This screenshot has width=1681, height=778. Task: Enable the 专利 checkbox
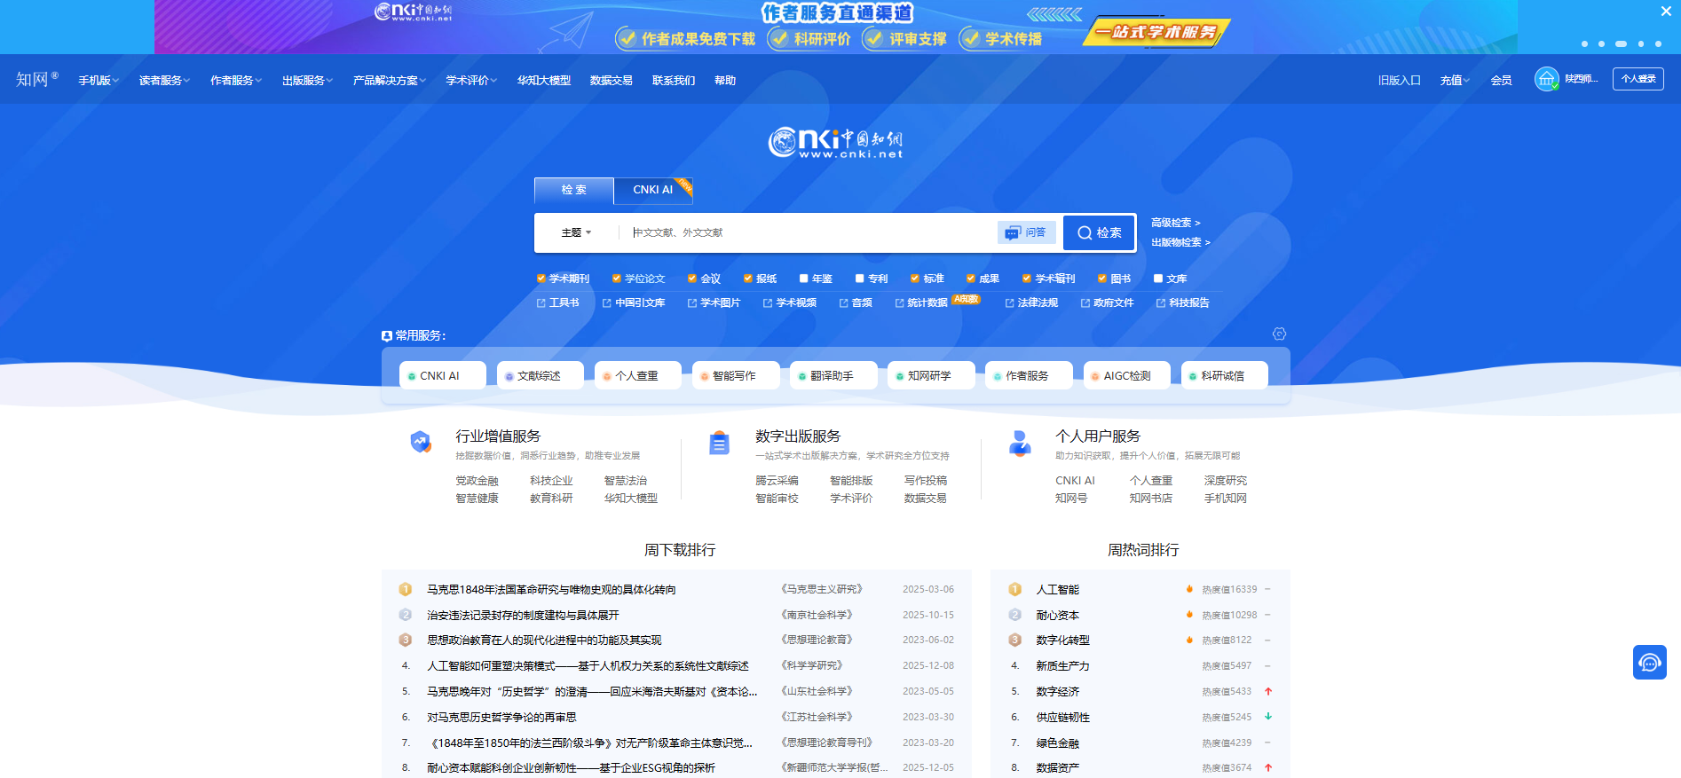pyautogui.click(x=859, y=279)
